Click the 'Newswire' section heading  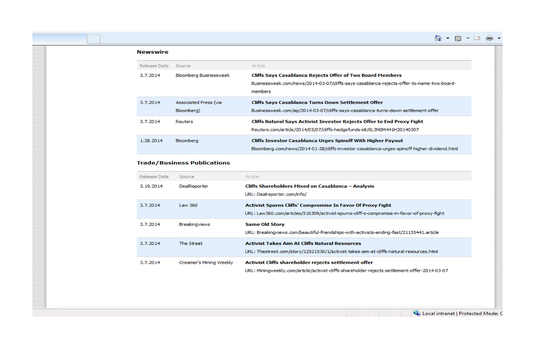(x=153, y=52)
